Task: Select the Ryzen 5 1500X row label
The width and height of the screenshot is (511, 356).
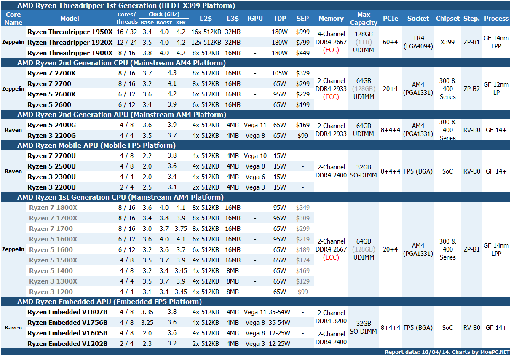Action: pyautogui.click(x=53, y=260)
